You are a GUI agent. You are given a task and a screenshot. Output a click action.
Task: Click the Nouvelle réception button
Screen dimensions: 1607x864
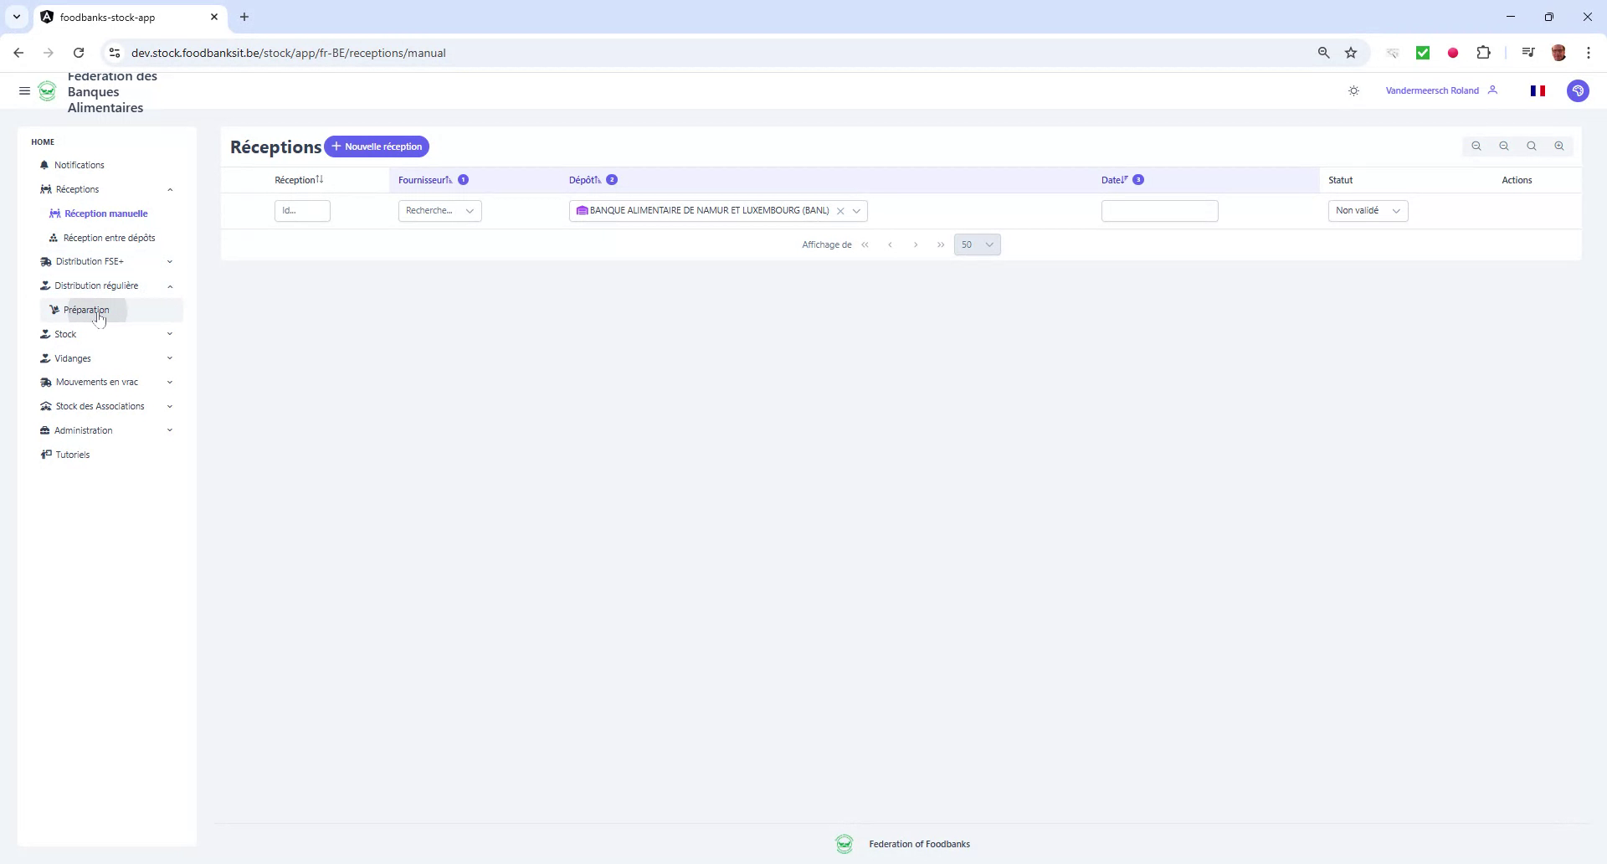coord(377,146)
